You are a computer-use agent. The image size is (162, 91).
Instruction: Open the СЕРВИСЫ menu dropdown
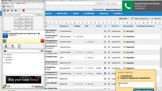point(117,13)
